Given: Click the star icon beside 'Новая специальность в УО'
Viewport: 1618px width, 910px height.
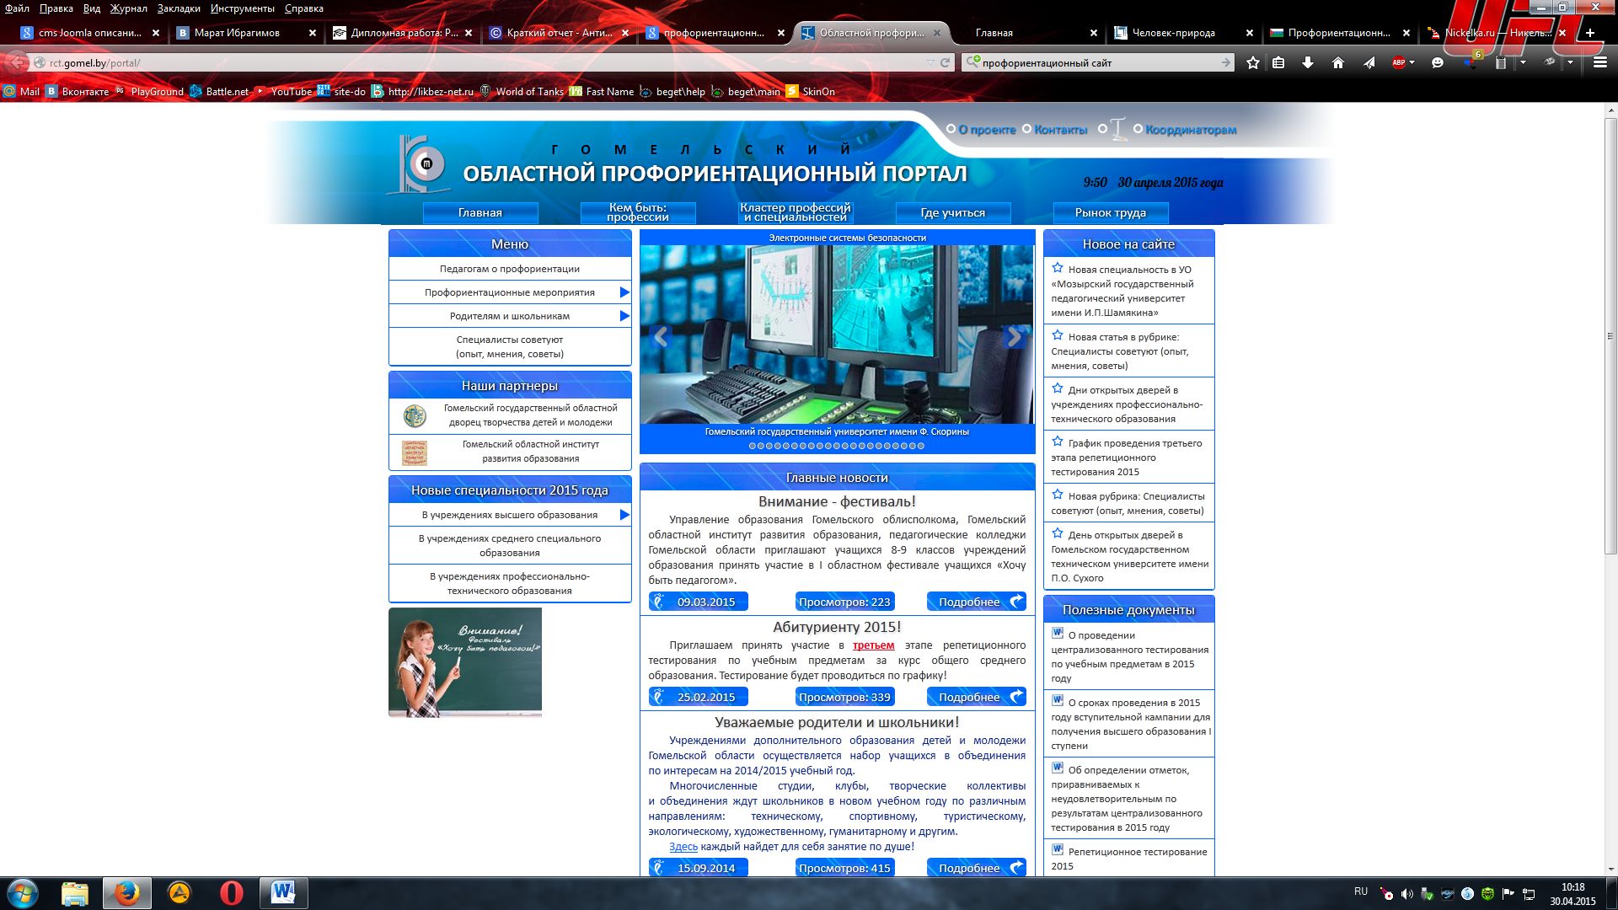Looking at the screenshot, I should tap(1058, 268).
